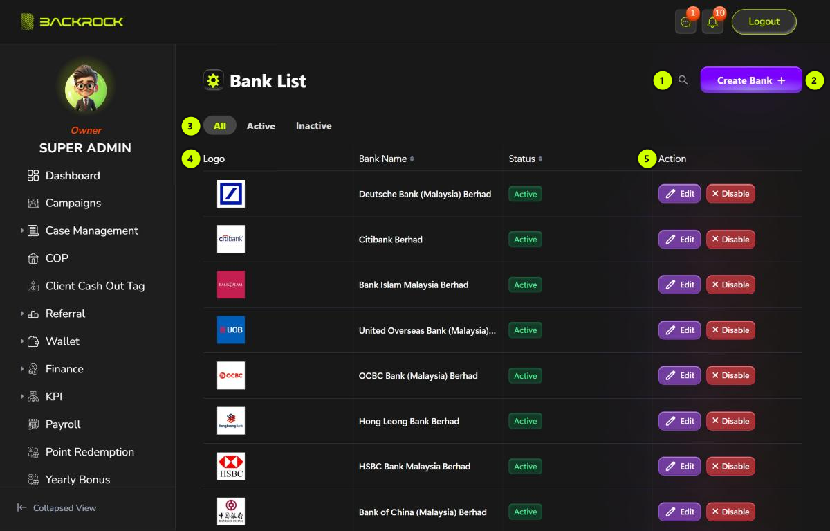Click the Create Bank button
This screenshot has width=830, height=531.
pyautogui.click(x=751, y=80)
